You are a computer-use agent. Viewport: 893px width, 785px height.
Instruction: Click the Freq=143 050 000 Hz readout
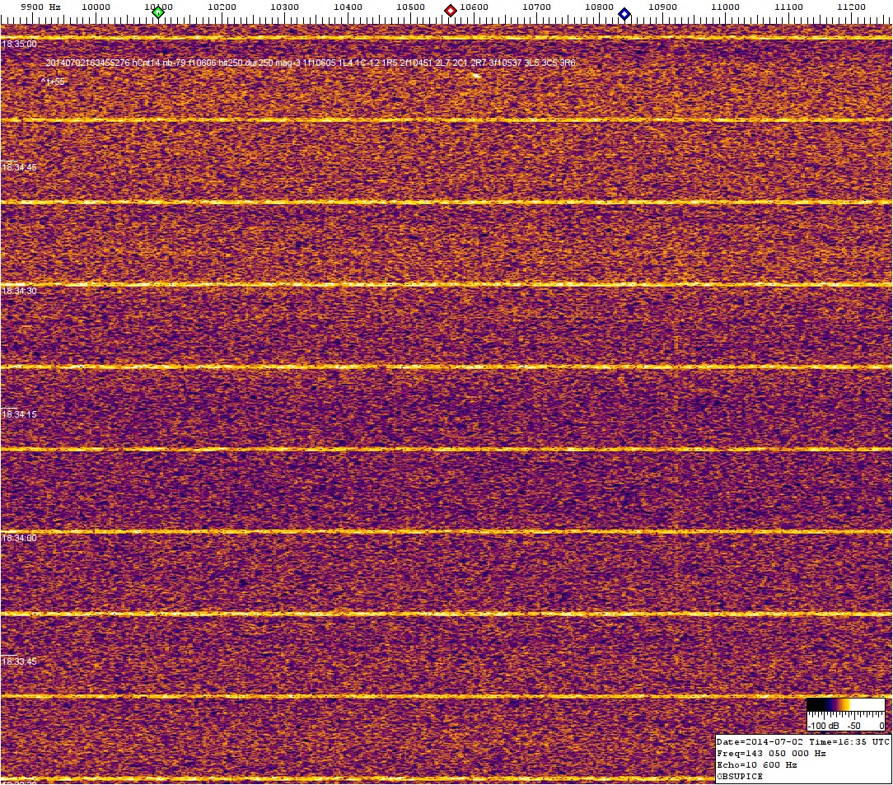[769, 754]
